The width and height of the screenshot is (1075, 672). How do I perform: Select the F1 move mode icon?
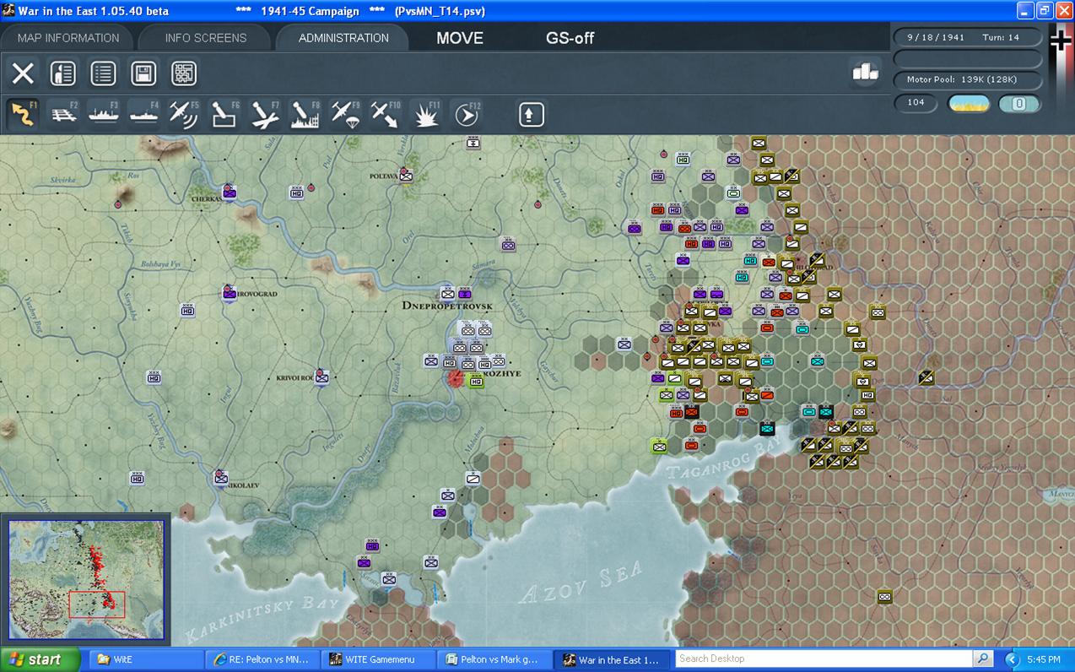[23, 114]
